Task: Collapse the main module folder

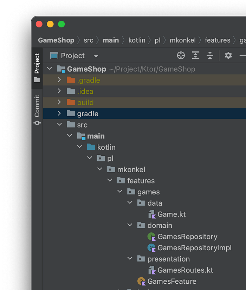Action: 70,136
